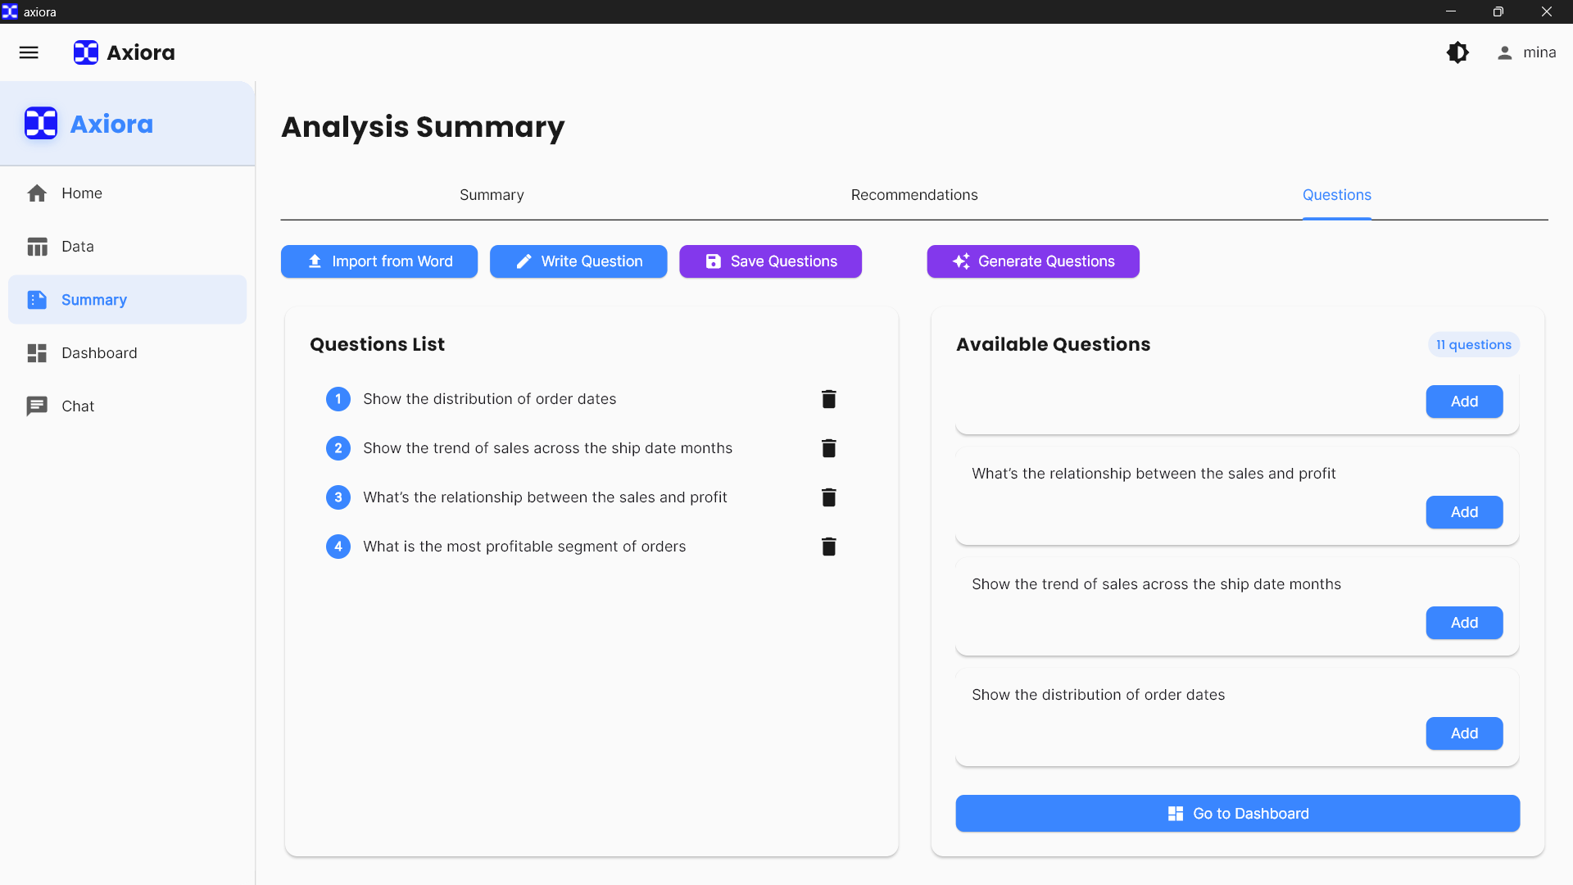Delete the ship date months question
Image resolution: width=1573 pixels, height=885 pixels.
(x=828, y=448)
